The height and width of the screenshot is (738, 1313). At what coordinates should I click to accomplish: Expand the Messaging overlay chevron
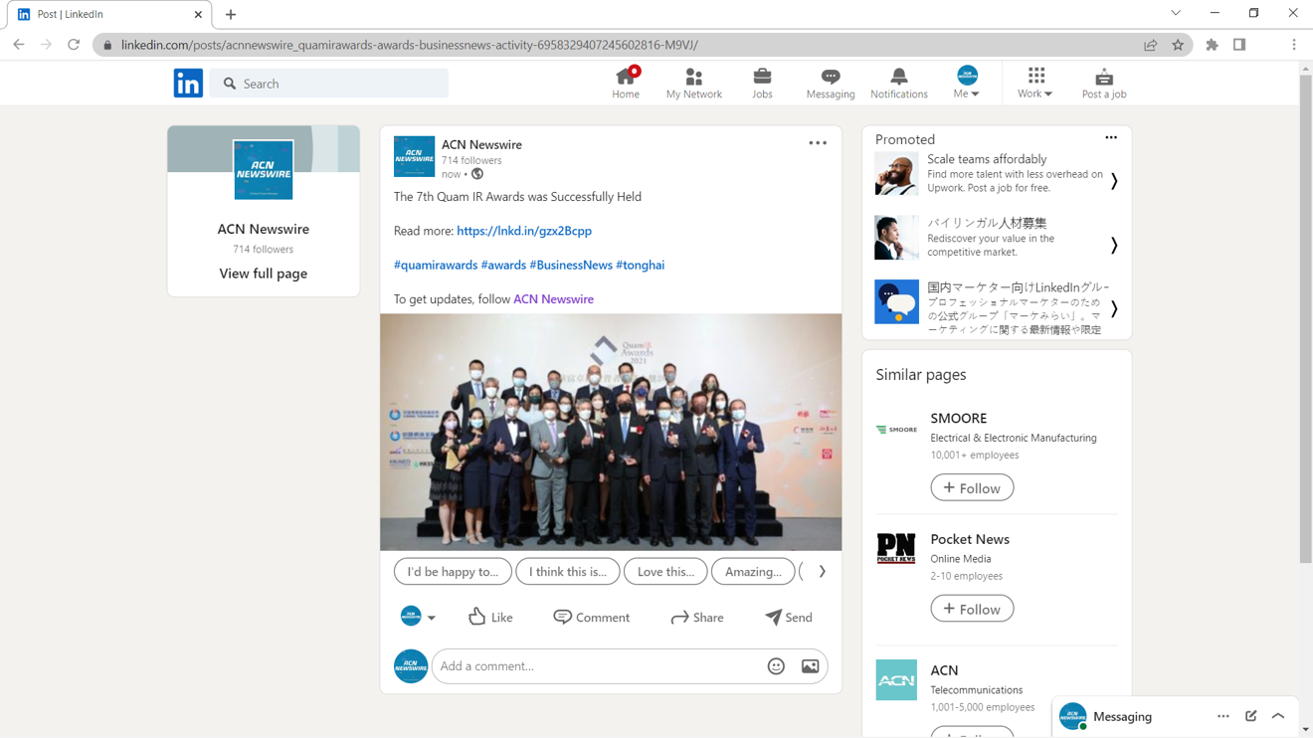click(1278, 717)
